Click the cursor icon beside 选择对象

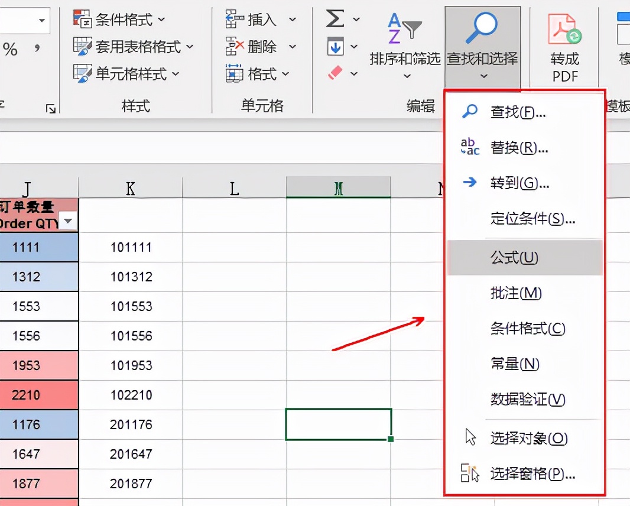click(470, 437)
